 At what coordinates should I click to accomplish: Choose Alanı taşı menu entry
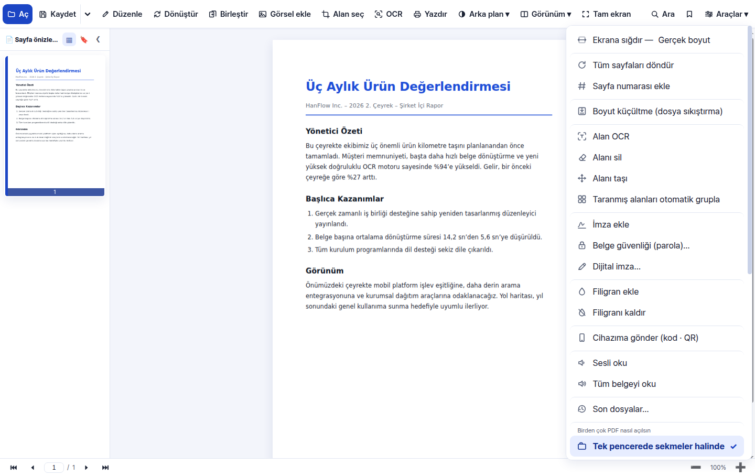[x=657, y=178]
